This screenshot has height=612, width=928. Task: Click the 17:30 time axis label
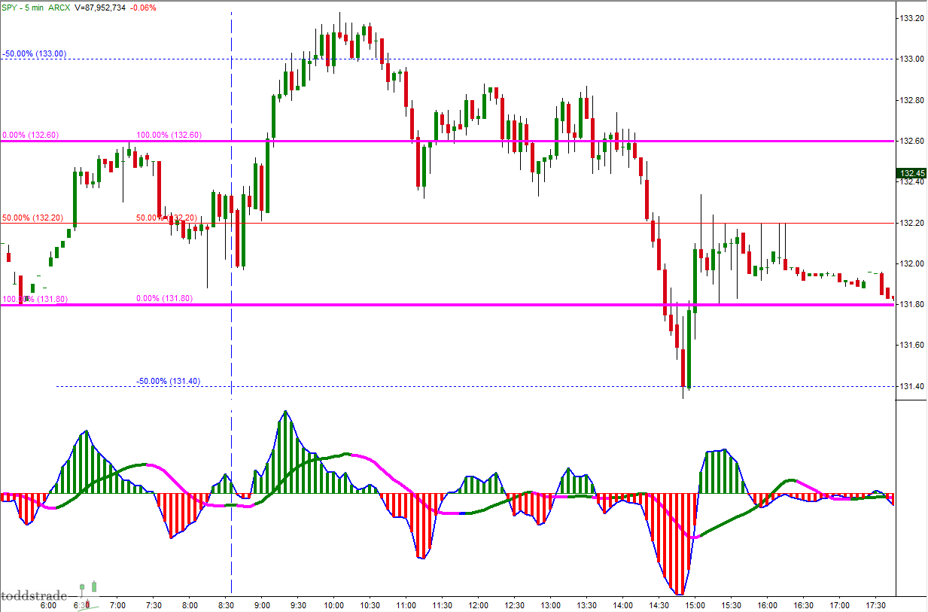874,604
